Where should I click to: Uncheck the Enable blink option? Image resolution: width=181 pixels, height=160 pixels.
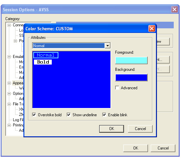click(x=104, y=115)
